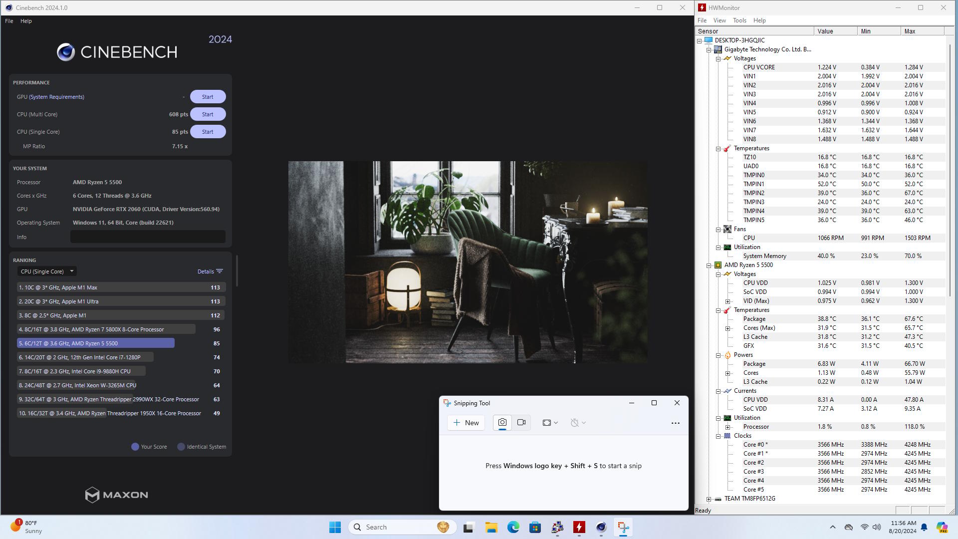This screenshot has height=539, width=958.
Task: Expand the TEAM TM8FP6512G drive node
Action: 709,499
